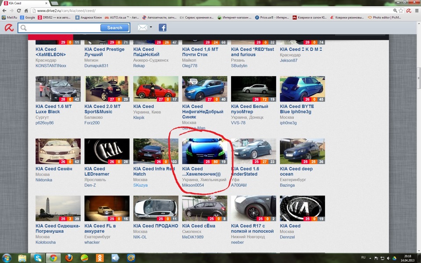
Task: Open KIA Ceed FL в аккурате link
Action: tap(100, 228)
